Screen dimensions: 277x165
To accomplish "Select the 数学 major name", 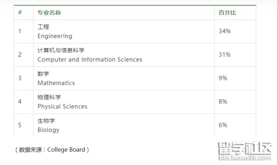I will (x=43, y=74).
